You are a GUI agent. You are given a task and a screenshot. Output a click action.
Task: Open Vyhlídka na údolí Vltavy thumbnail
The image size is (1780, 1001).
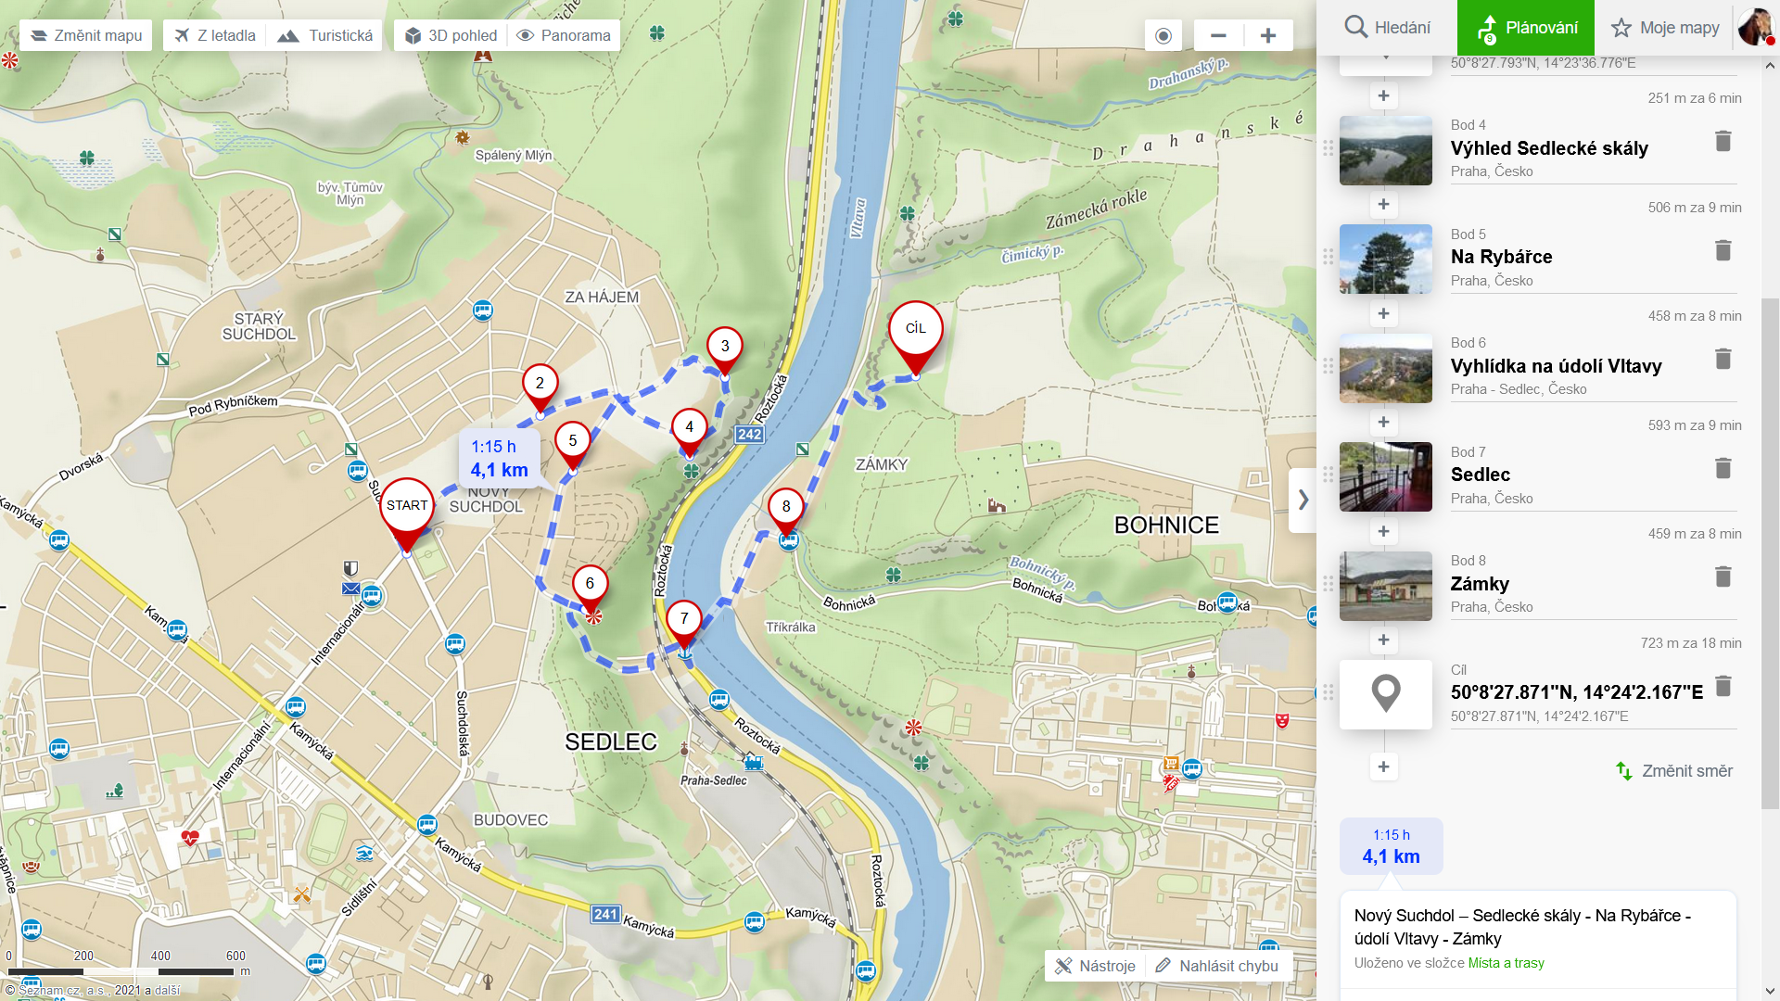tap(1385, 368)
